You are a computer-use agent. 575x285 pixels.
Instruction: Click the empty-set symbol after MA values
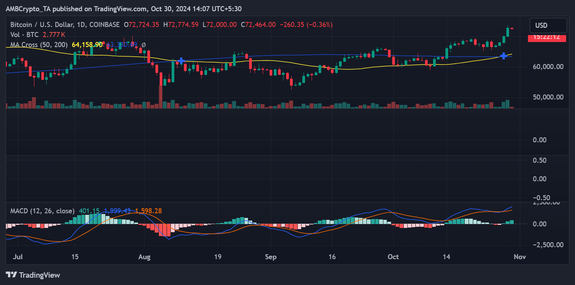pos(143,45)
